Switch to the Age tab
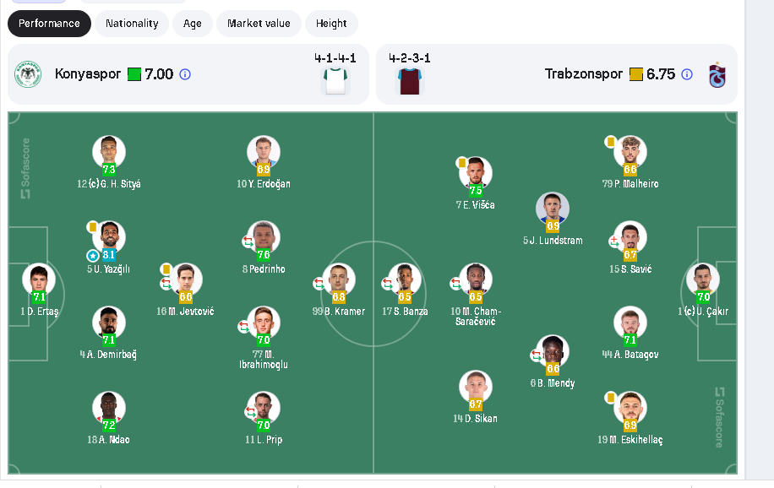Viewport: 774px width, 488px height. tap(193, 24)
